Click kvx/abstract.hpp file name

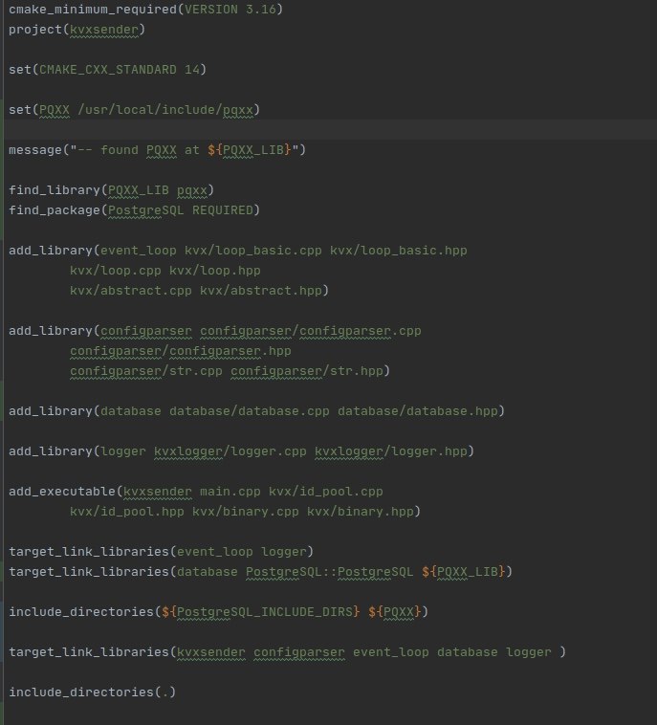click(261, 291)
